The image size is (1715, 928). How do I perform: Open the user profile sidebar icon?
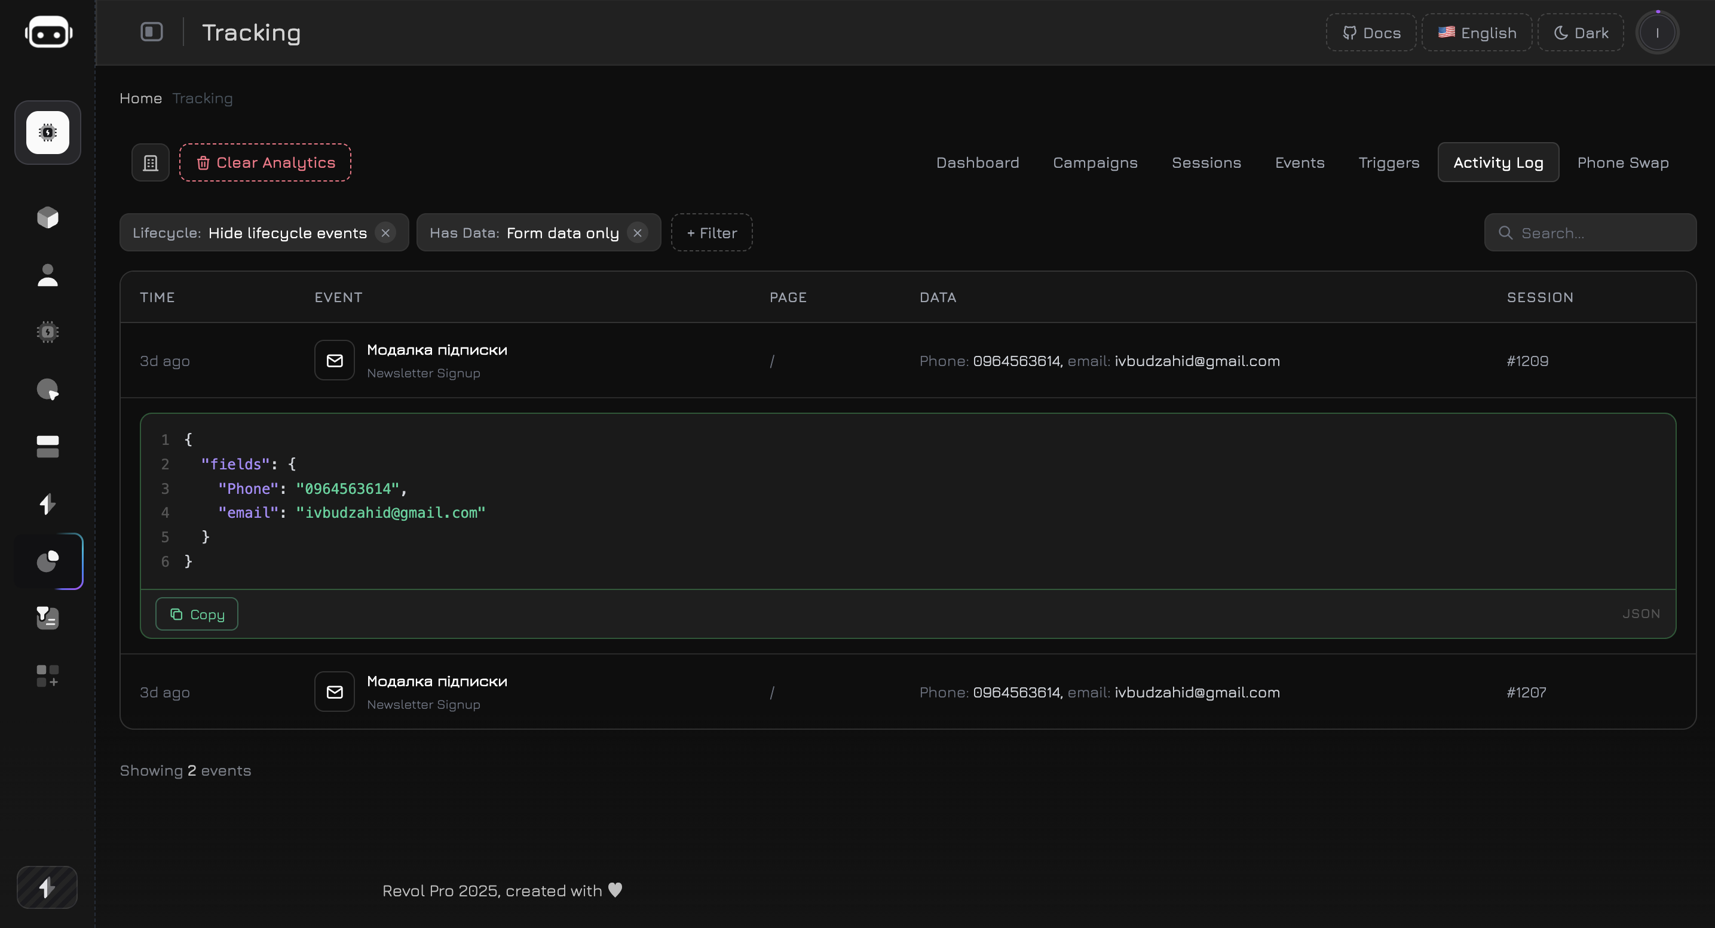pyautogui.click(x=48, y=275)
